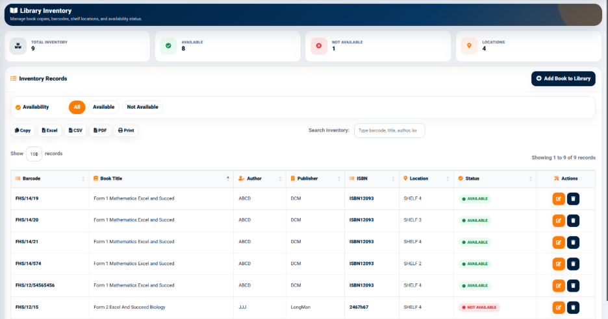The image size is (608, 319).
Task: Focus the Search inventory text field
Action: coord(389,130)
